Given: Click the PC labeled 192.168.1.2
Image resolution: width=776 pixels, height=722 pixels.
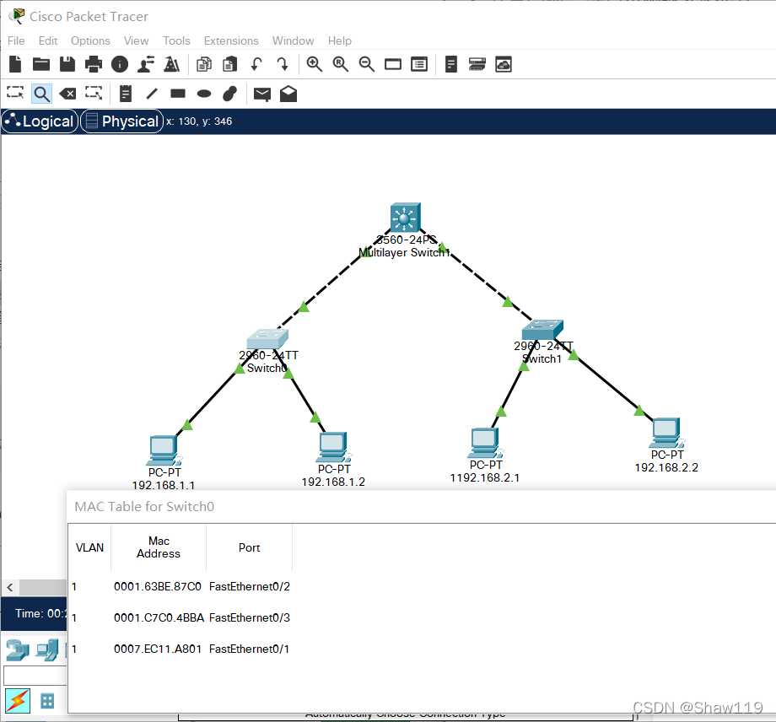Looking at the screenshot, I should pos(333,447).
